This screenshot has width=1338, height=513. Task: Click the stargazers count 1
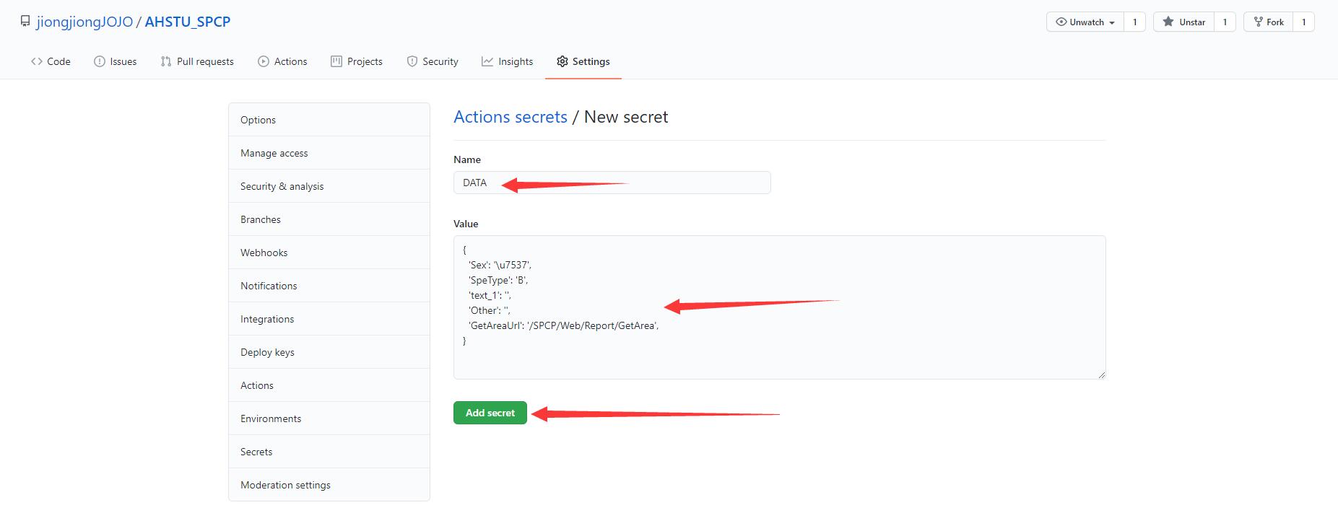tap(1225, 22)
